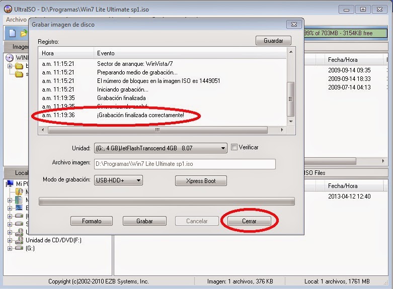
Task: Click date cell 2009-09-14 18:33
Action: [x=349, y=78]
